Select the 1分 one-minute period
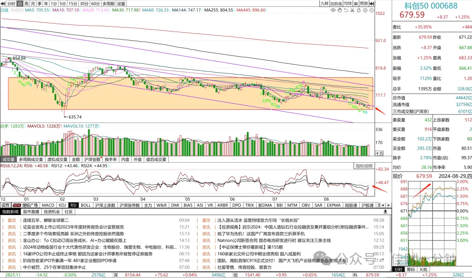 pos(54,3)
